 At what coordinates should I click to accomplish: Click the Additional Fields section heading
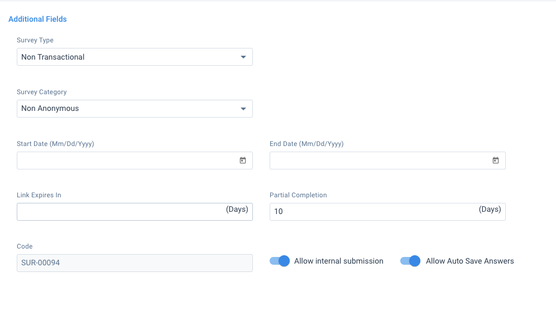pyautogui.click(x=37, y=19)
